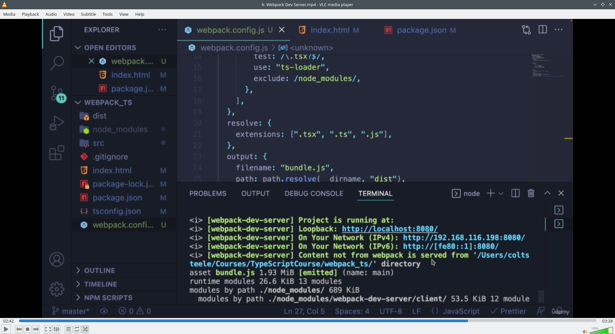Screen dimensions: 615x334
Task: Show VLC extended settings
Action: coord(56,329)
